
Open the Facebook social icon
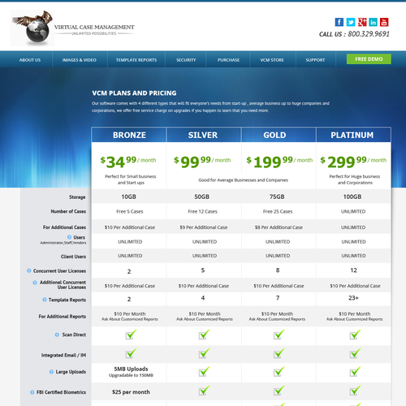click(339, 22)
